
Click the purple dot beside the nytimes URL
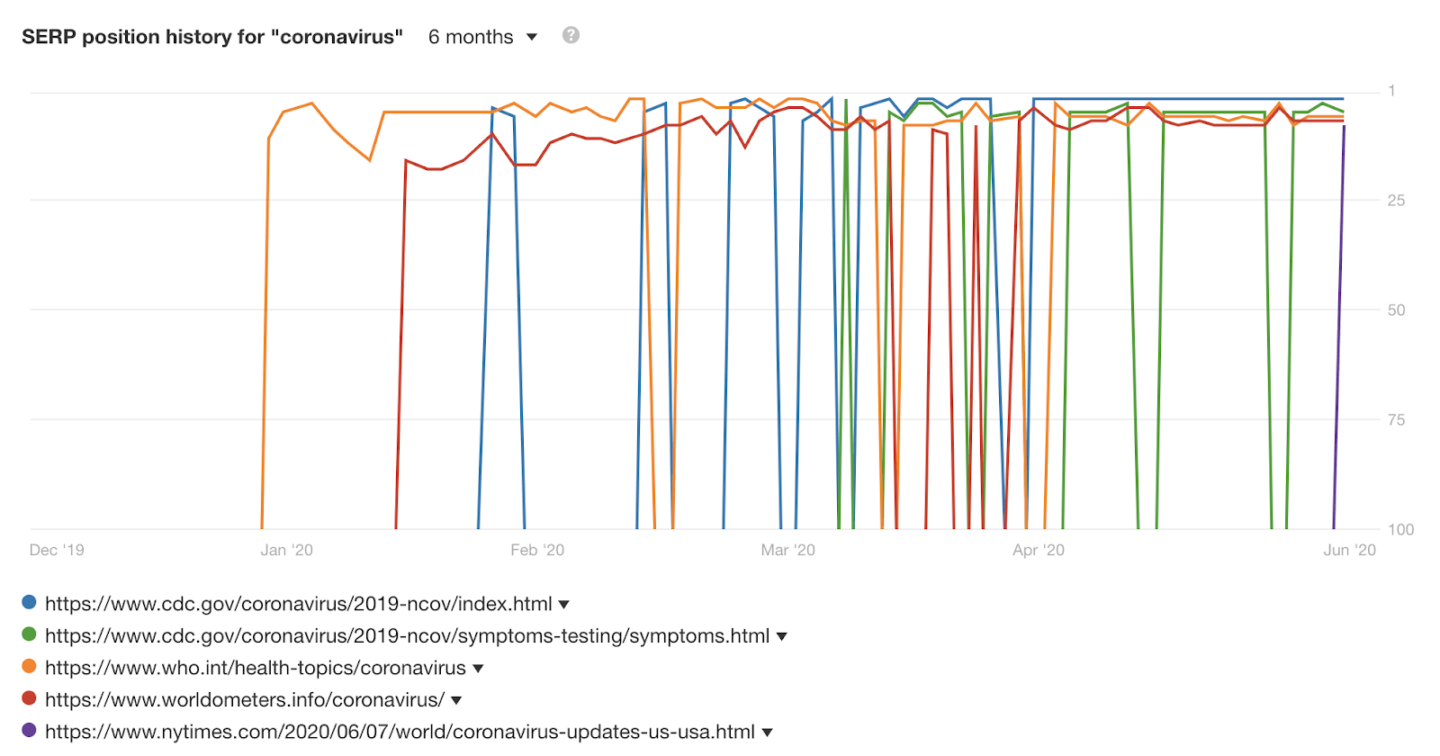28,731
